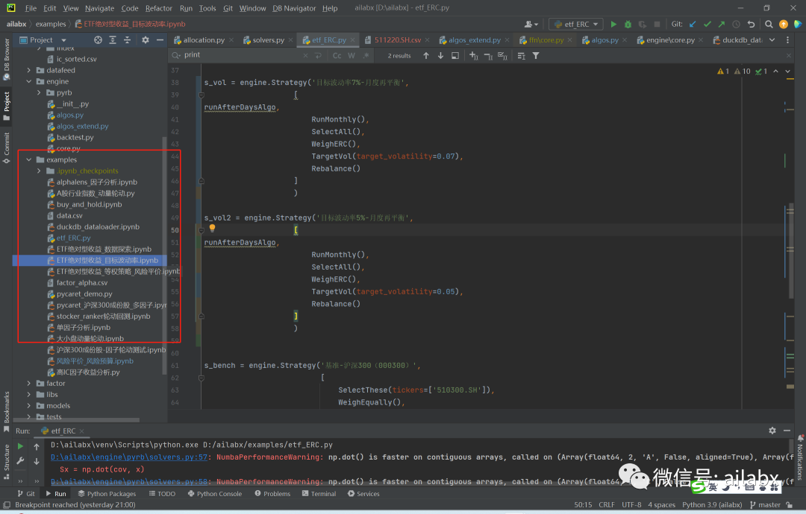
Task: Expand the factor folder
Action: (x=29, y=383)
